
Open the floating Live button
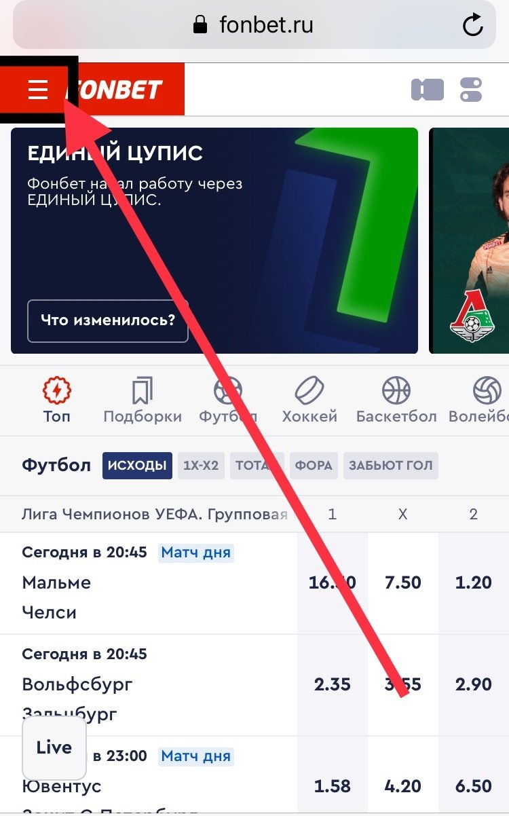tap(54, 747)
